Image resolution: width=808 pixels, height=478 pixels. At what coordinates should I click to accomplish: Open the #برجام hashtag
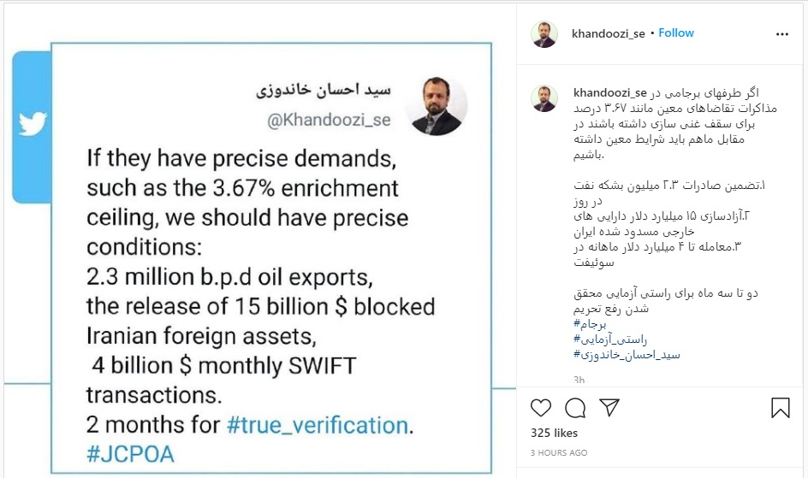coord(591,324)
